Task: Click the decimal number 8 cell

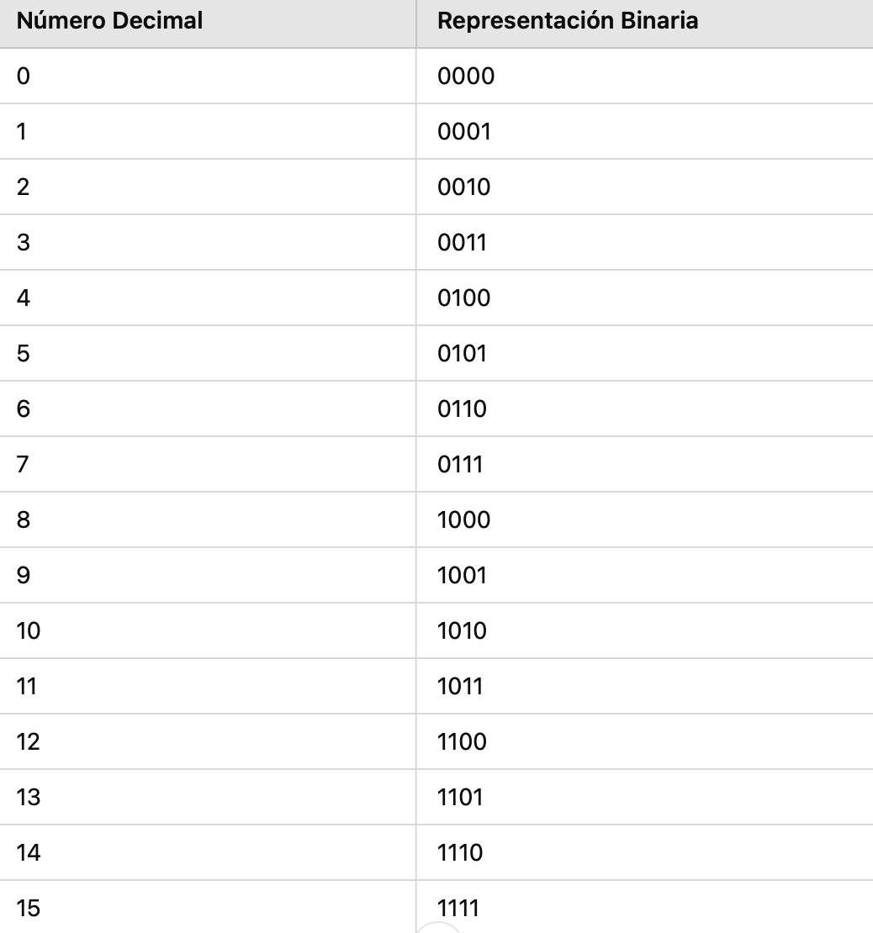Action: [24, 520]
